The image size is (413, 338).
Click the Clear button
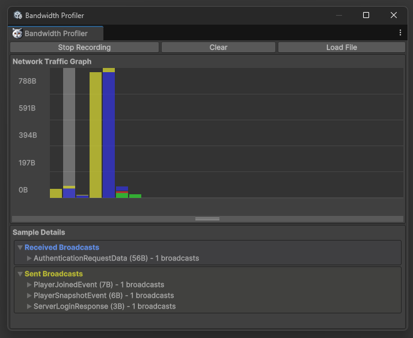[x=218, y=47]
